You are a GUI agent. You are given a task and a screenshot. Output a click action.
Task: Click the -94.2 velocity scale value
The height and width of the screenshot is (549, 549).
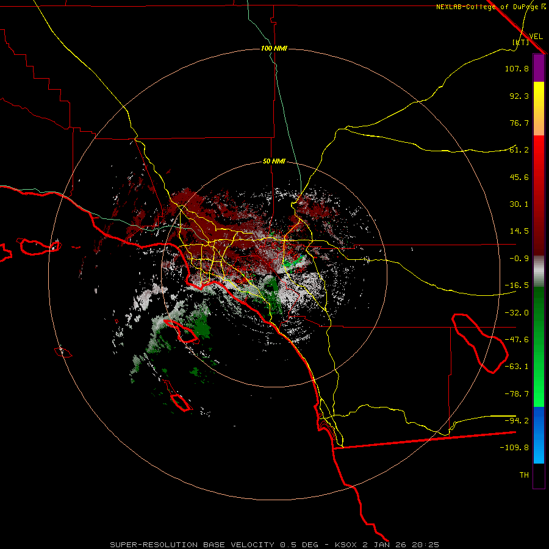[x=517, y=420]
